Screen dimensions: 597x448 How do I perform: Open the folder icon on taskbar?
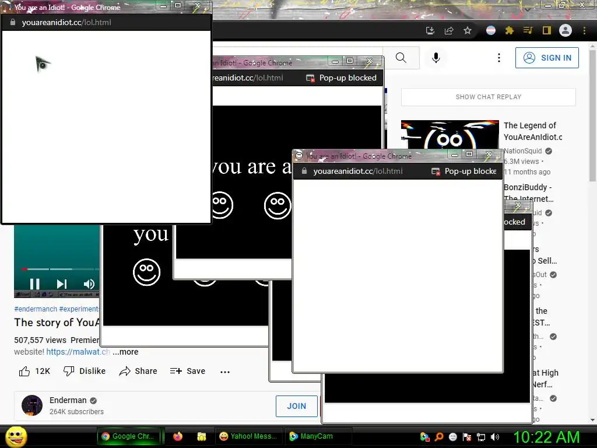201,436
